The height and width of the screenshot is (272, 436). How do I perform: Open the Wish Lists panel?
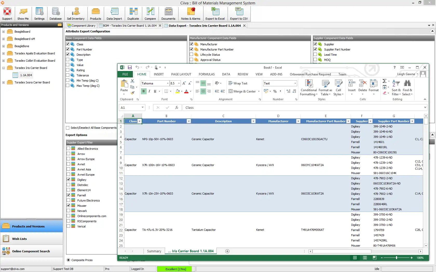(19, 239)
